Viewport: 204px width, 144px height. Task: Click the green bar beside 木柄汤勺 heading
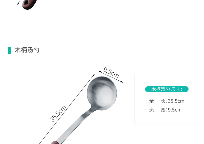pyautogui.click(x=9, y=50)
